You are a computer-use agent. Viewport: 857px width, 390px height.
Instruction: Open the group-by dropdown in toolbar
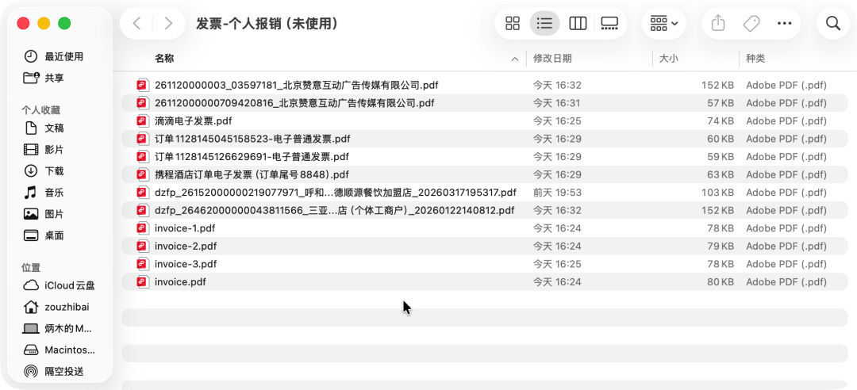664,23
